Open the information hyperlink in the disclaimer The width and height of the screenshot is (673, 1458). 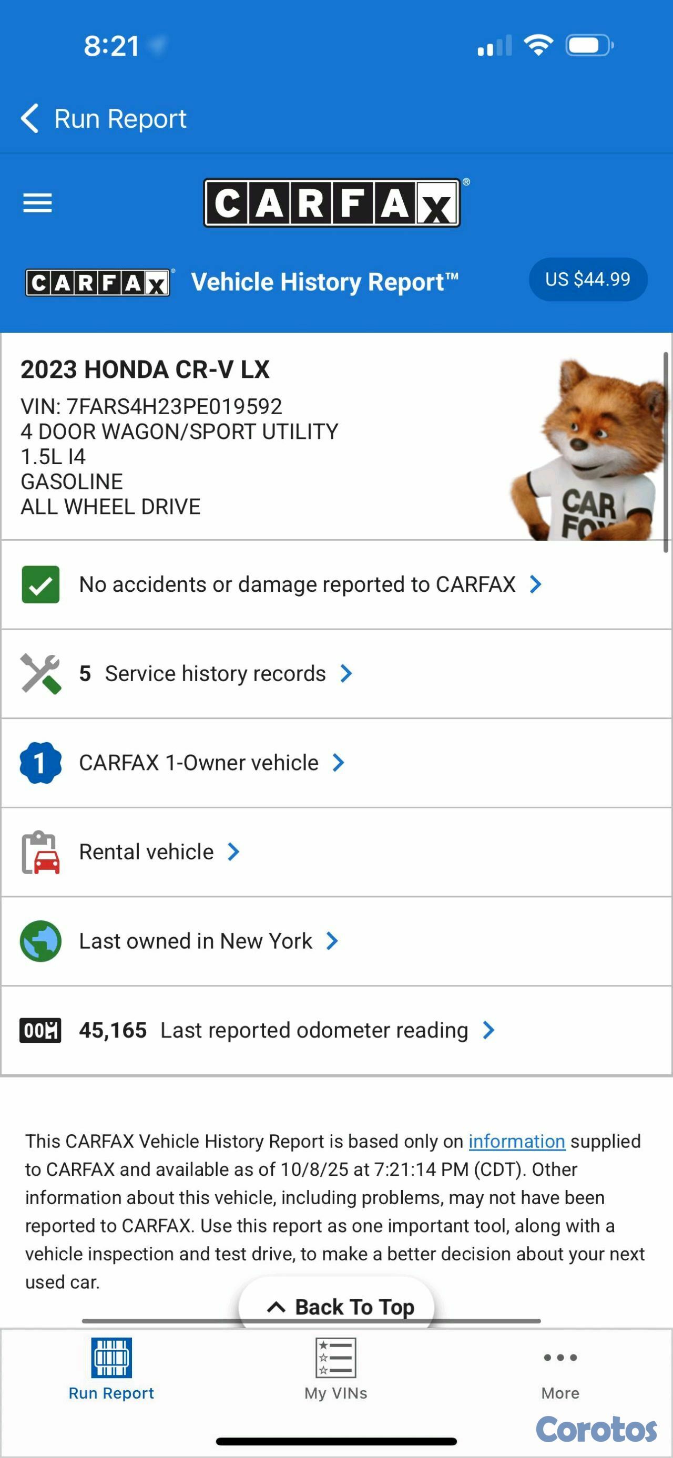[x=516, y=1141]
